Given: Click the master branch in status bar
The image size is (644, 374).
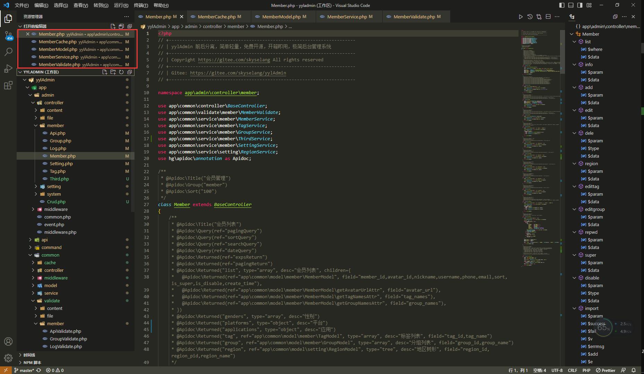Looking at the screenshot, I should click(x=26, y=370).
